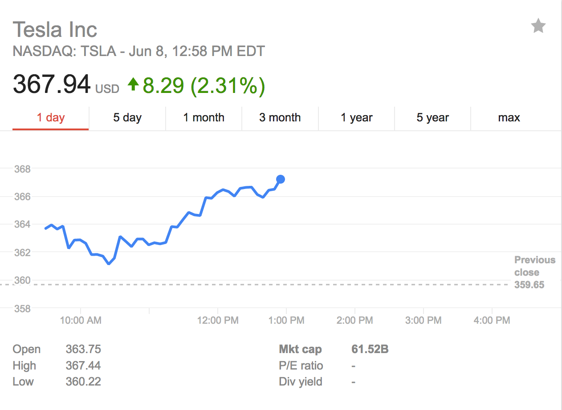Click the current price 367.94
562x410 pixels.
pos(50,84)
